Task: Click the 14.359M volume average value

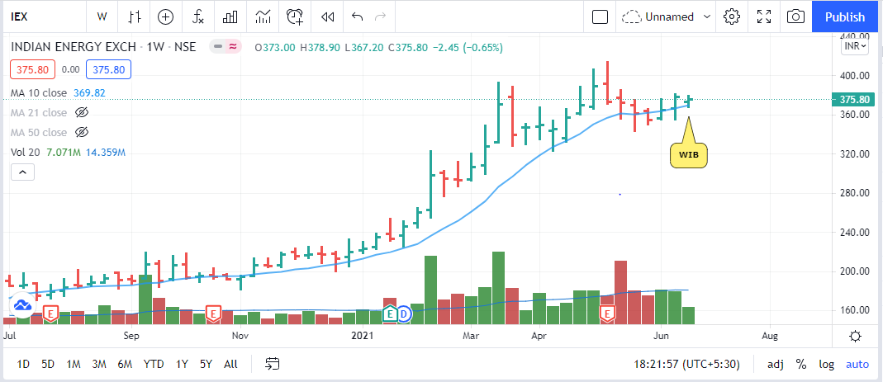Action: pyautogui.click(x=105, y=152)
